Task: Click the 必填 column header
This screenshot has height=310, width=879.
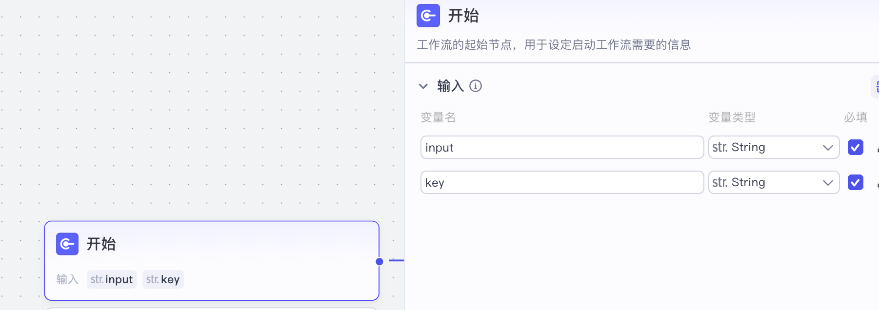Action: pyautogui.click(x=856, y=117)
